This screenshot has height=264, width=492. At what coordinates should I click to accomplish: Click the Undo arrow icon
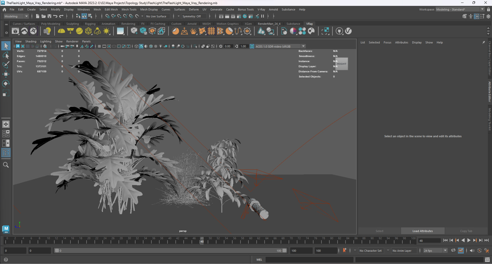(55, 16)
